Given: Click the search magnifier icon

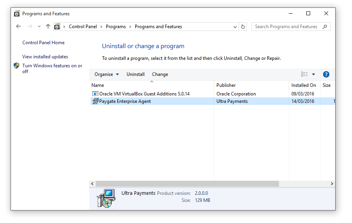Looking at the screenshot, I should 325,27.
